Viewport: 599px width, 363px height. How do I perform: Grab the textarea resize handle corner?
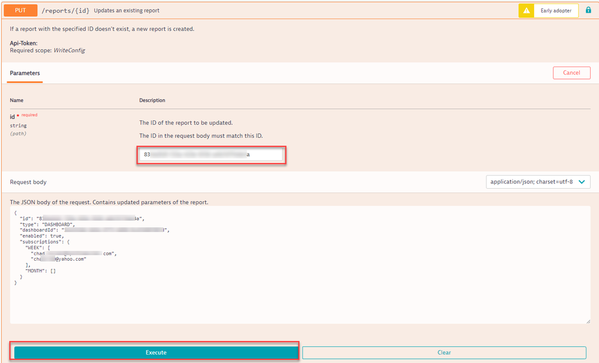click(587, 321)
